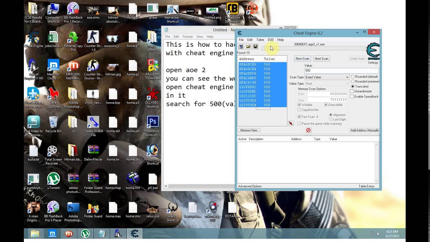The image size is (430, 242).
Task: Enable Speedhack checkbox
Action: pyautogui.click(x=352, y=96)
